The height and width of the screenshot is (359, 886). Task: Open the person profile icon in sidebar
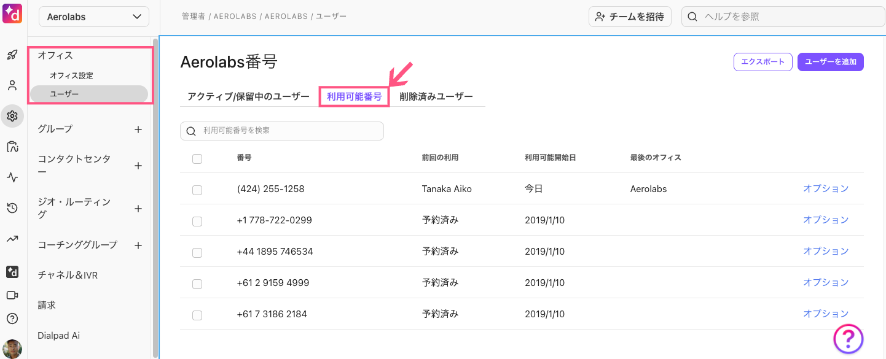(x=12, y=85)
